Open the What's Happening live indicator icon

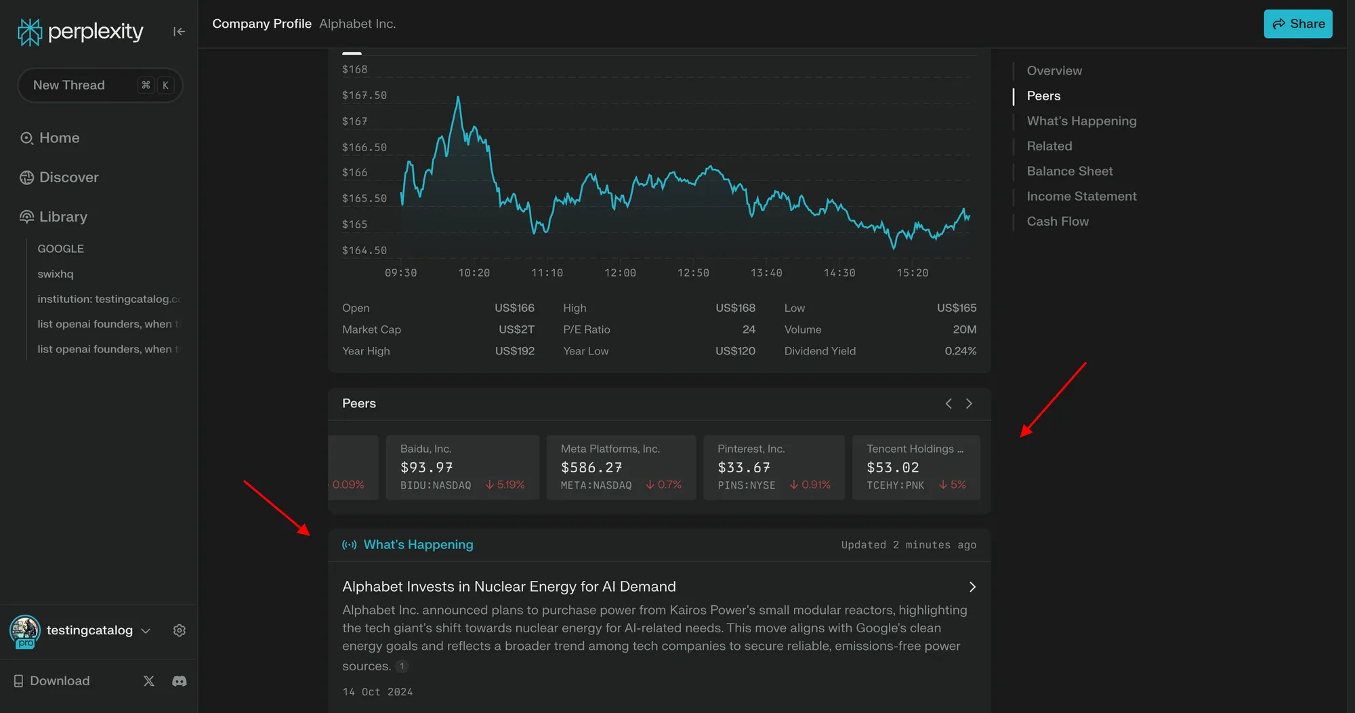350,545
